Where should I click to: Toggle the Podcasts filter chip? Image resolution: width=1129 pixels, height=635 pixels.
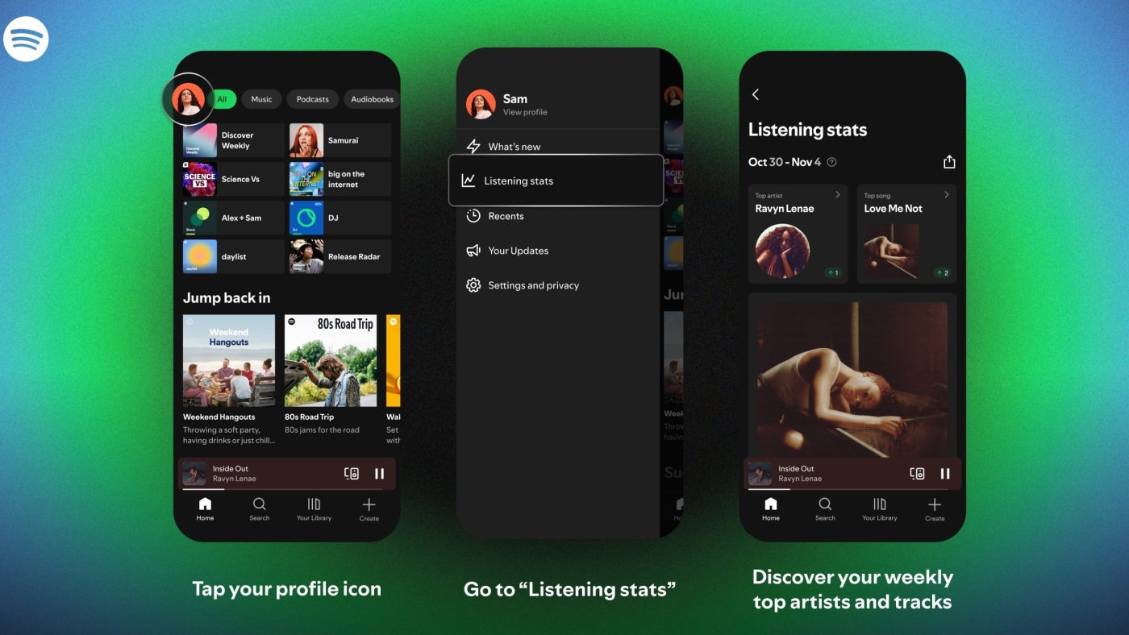click(x=312, y=99)
